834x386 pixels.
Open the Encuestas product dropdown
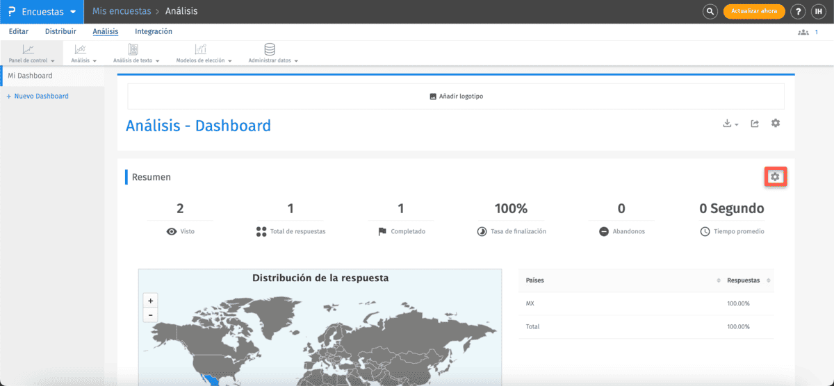(42, 12)
